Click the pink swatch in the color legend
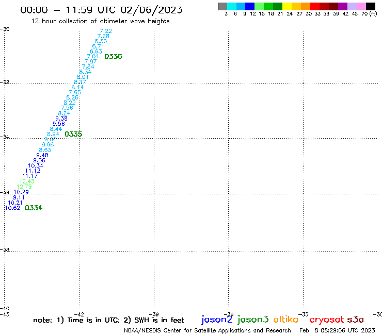Image resolution: width=382 pixels, height=335 pixels. click(x=361, y=6)
